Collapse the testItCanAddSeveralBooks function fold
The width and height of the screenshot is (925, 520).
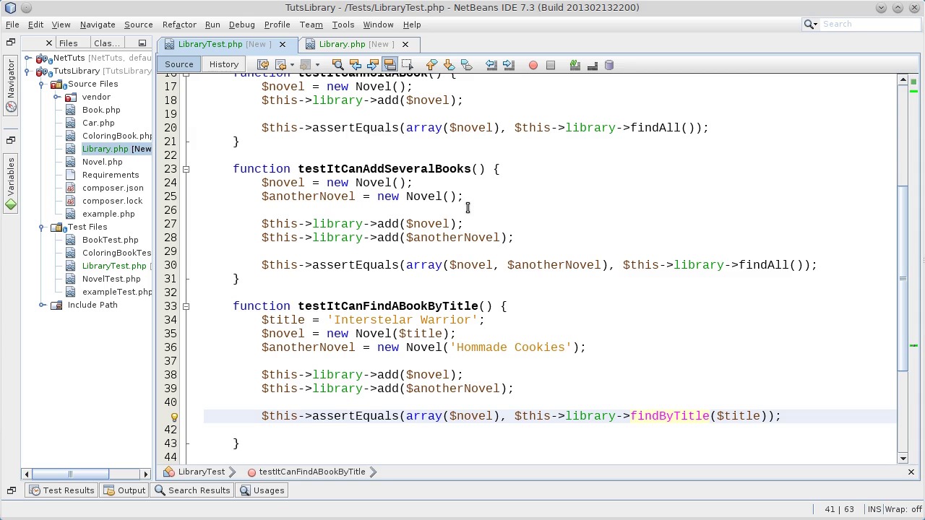[x=186, y=169]
